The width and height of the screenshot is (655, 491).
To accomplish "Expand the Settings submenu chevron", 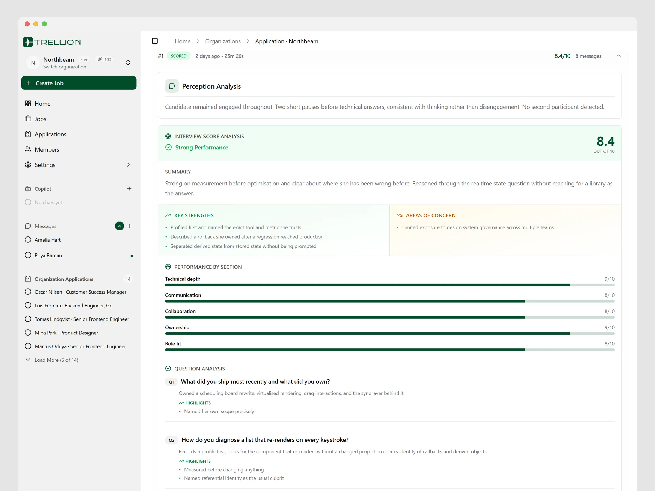I will click(x=129, y=165).
